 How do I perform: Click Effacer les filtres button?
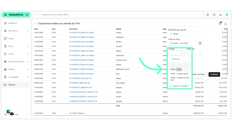pyautogui.click(x=199, y=74)
